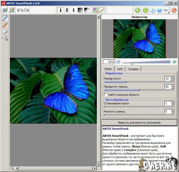
Task: Click the horizontal scrollbar right arrow
Action: coord(95,168)
